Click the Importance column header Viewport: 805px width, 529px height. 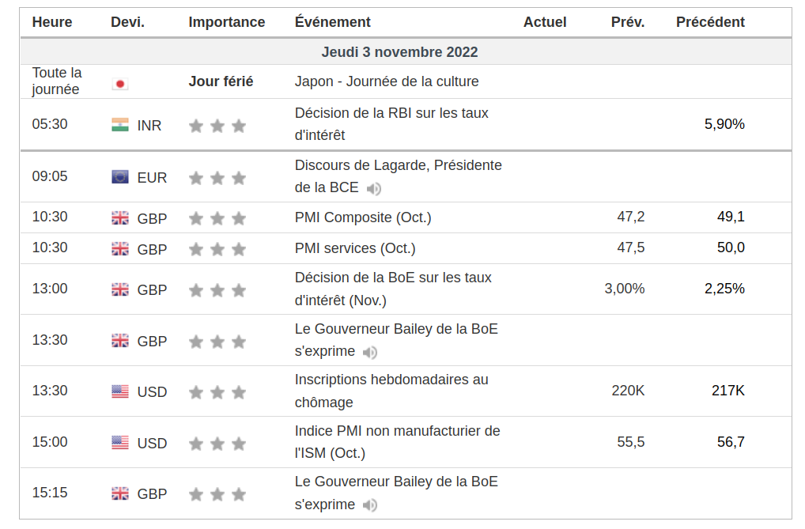pyautogui.click(x=227, y=22)
